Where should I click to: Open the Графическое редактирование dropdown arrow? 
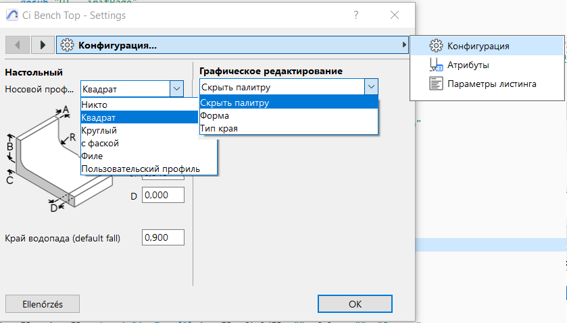click(x=370, y=87)
